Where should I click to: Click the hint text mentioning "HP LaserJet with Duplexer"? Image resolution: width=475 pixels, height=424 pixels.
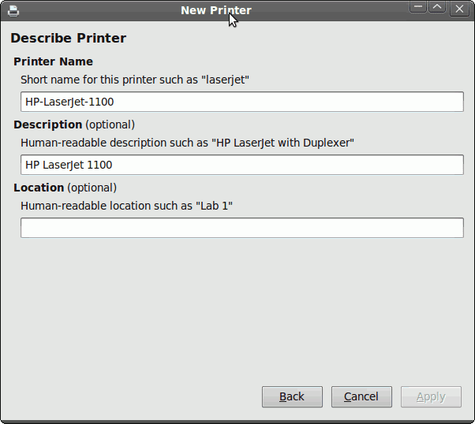[x=187, y=143]
